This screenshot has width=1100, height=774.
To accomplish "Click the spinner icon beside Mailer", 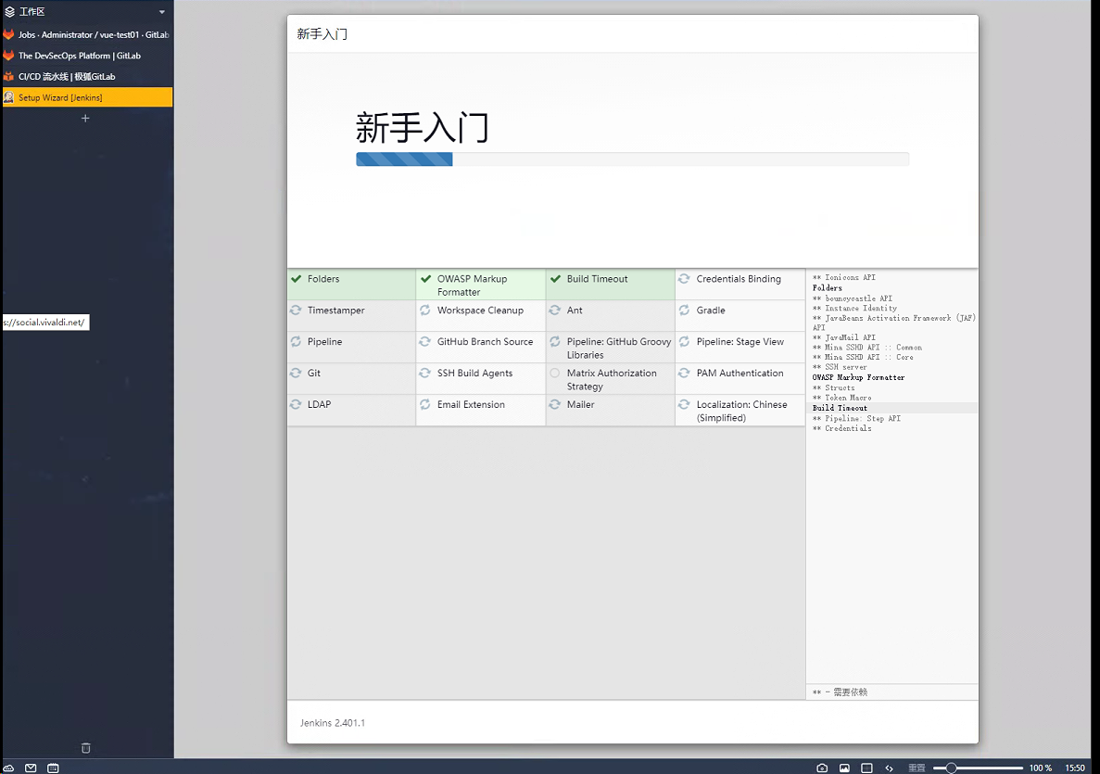I will [555, 404].
